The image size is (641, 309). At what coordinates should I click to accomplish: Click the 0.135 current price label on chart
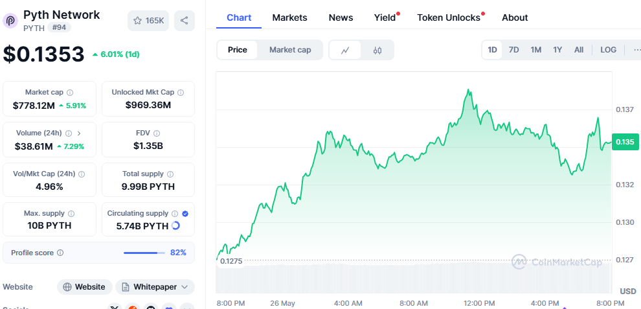(x=625, y=142)
